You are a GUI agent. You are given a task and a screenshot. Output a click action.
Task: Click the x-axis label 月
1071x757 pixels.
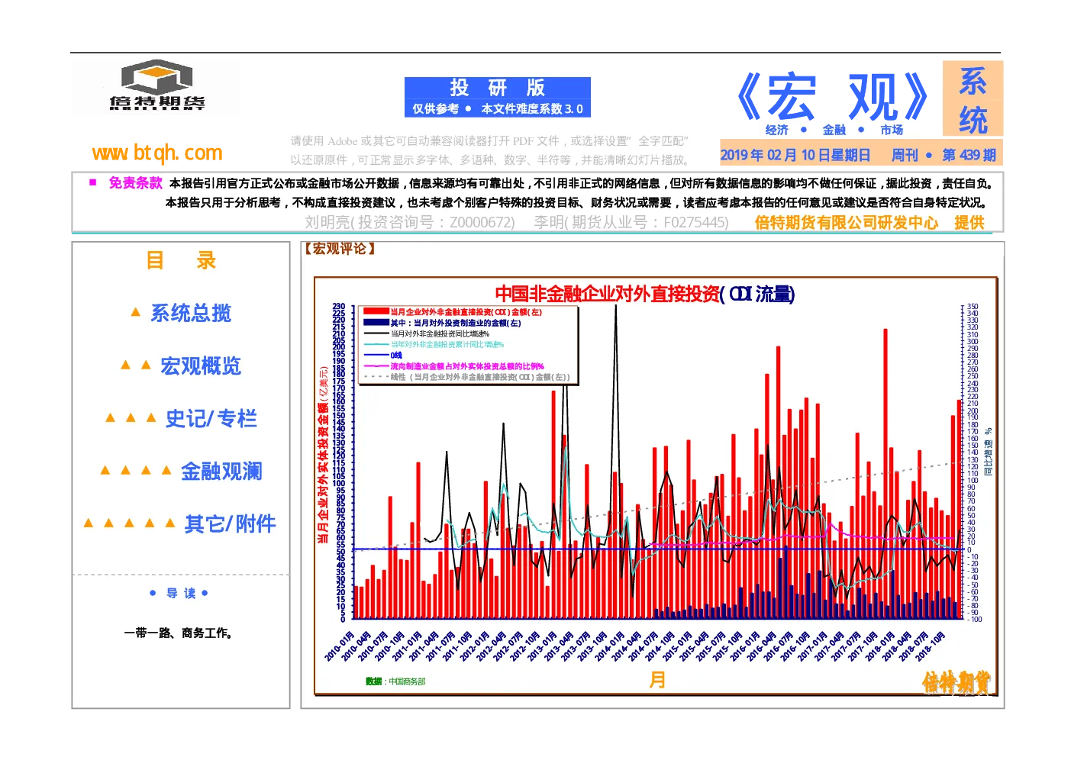coord(656,680)
